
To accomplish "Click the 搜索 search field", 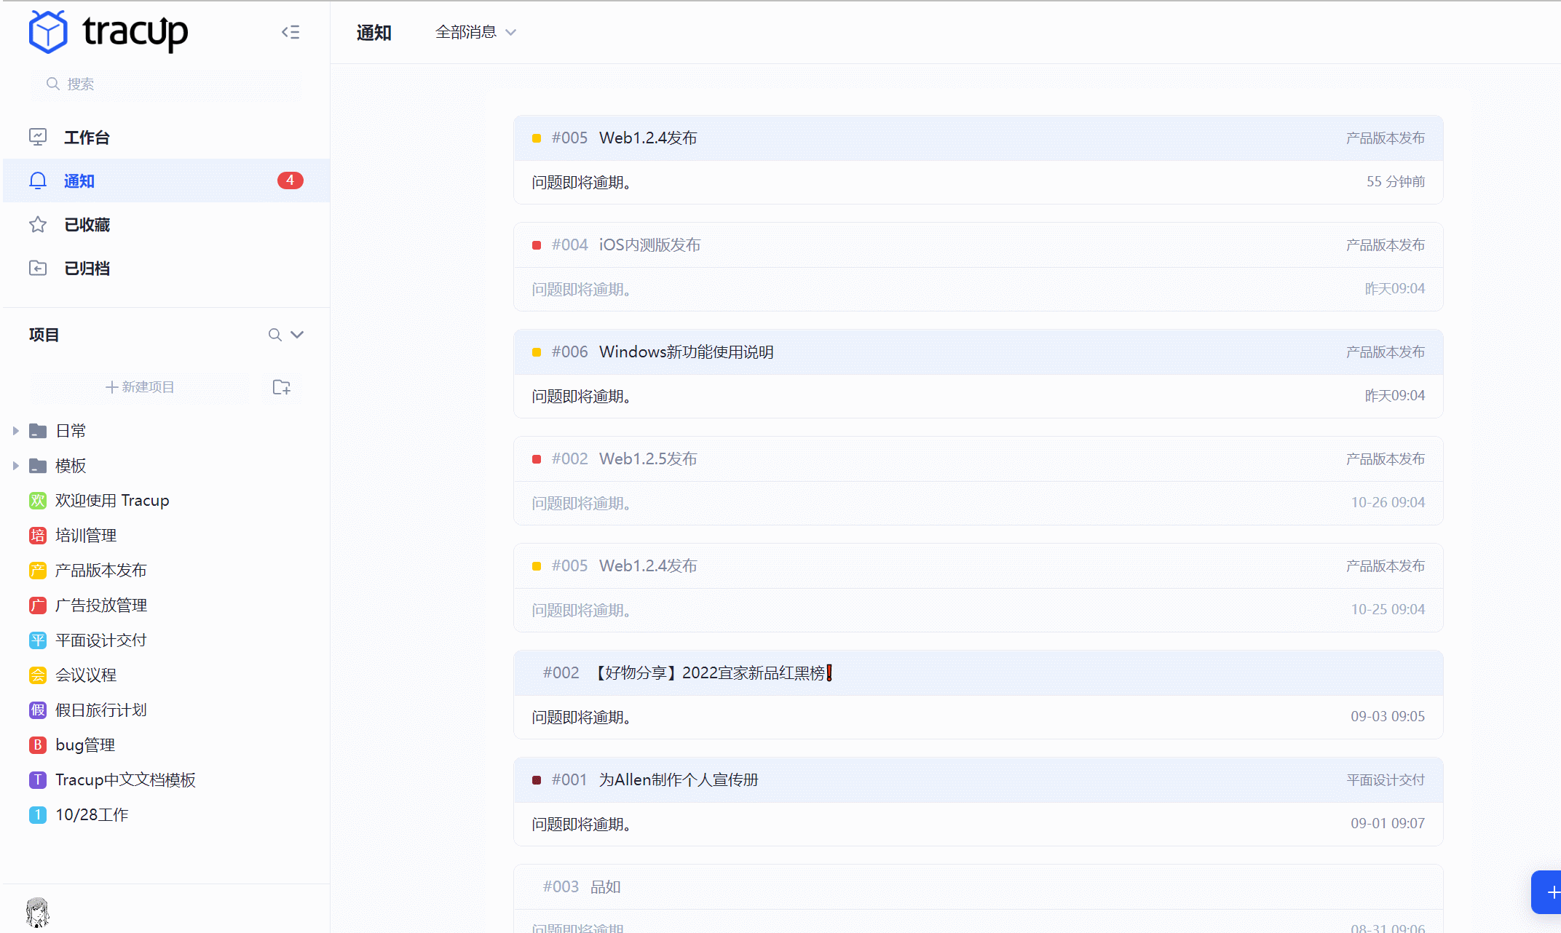I will tap(166, 84).
